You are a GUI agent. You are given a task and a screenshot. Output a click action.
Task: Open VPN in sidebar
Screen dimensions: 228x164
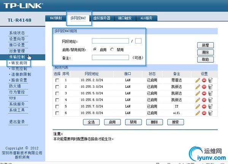tap(13, 98)
